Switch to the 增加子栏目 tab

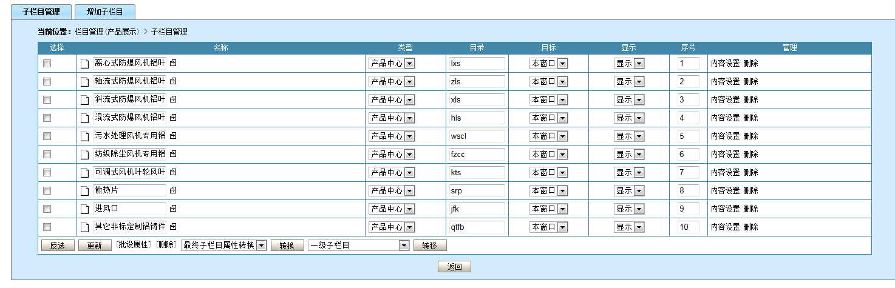pos(104,12)
